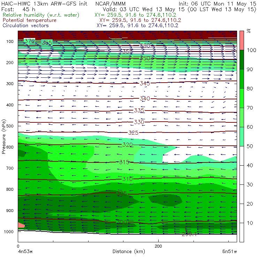Click the 'HAIC-HIWC 13km ARW-GFS init' title
Image resolution: width=258 pixels, height=258 pixels.
click(44, 4)
